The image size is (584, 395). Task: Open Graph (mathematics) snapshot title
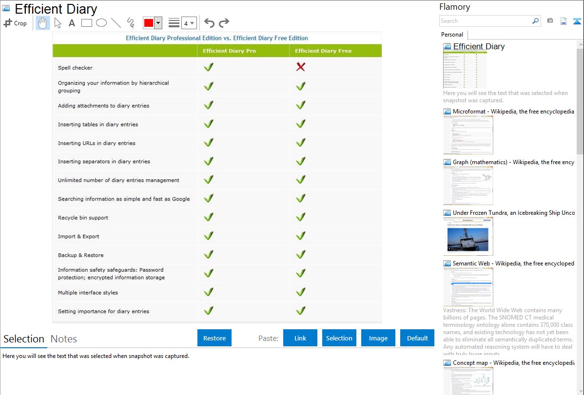pos(513,162)
